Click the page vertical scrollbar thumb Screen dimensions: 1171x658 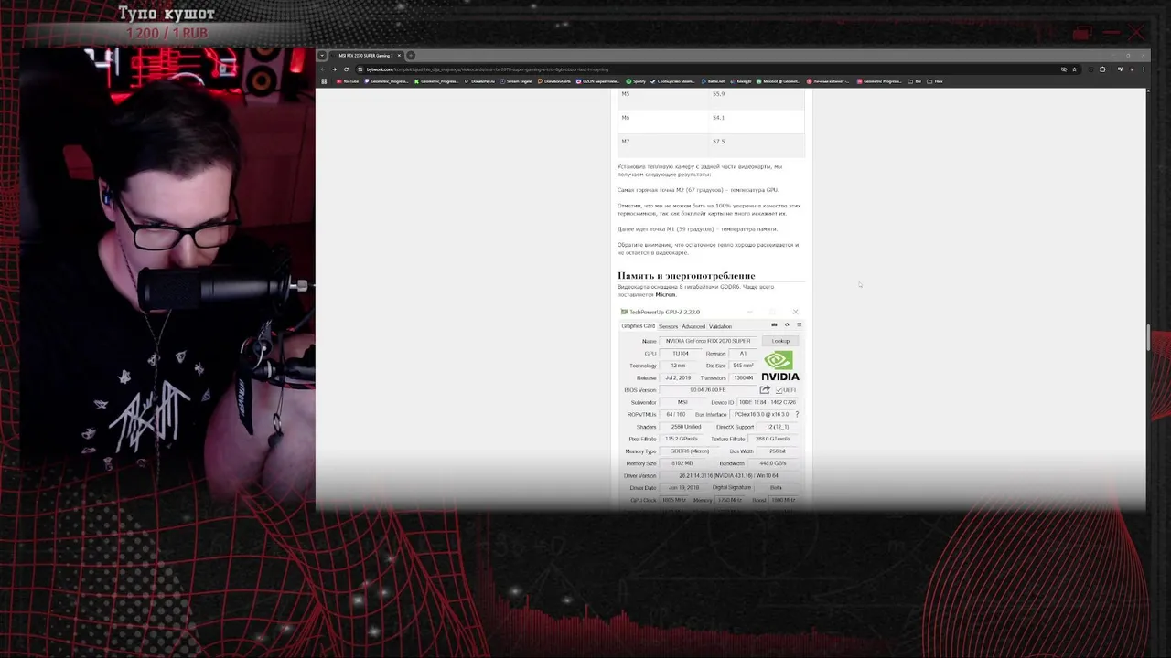point(1150,336)
